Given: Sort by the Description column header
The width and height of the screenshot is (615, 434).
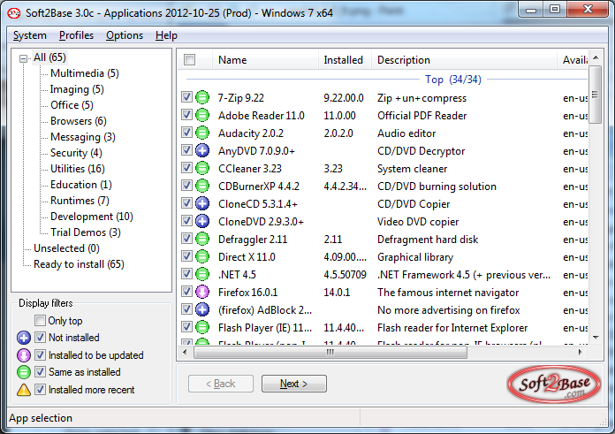Looking at the screenshot, I should pos(464,59).
